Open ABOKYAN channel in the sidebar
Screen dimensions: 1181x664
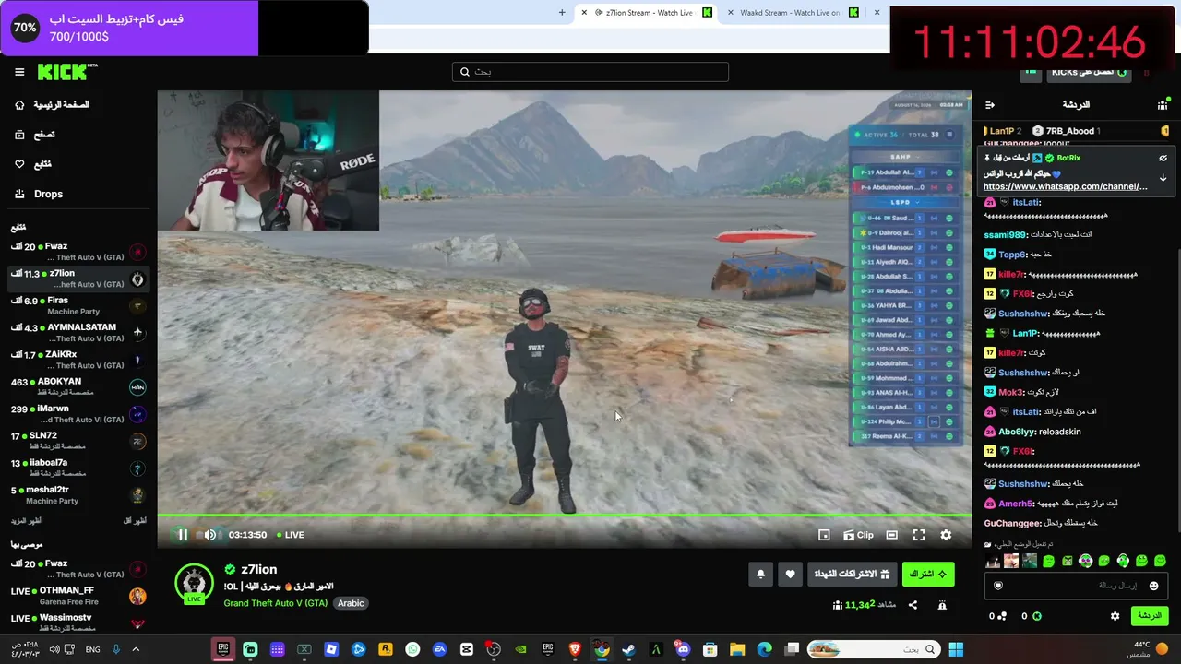click(x=78, y=387)
